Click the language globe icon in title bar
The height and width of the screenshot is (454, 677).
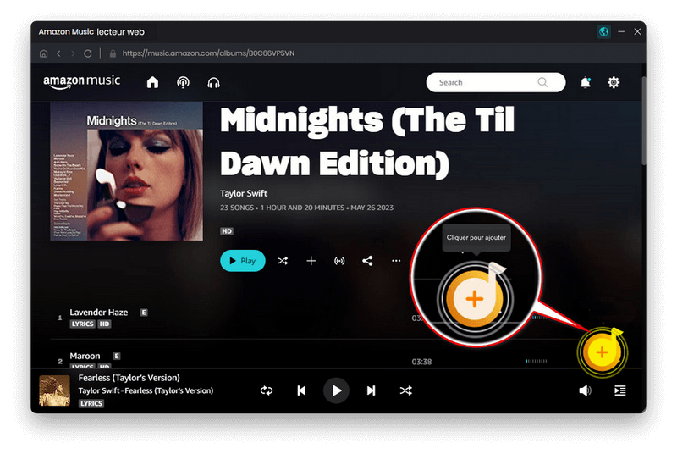(x=603, y=31)
